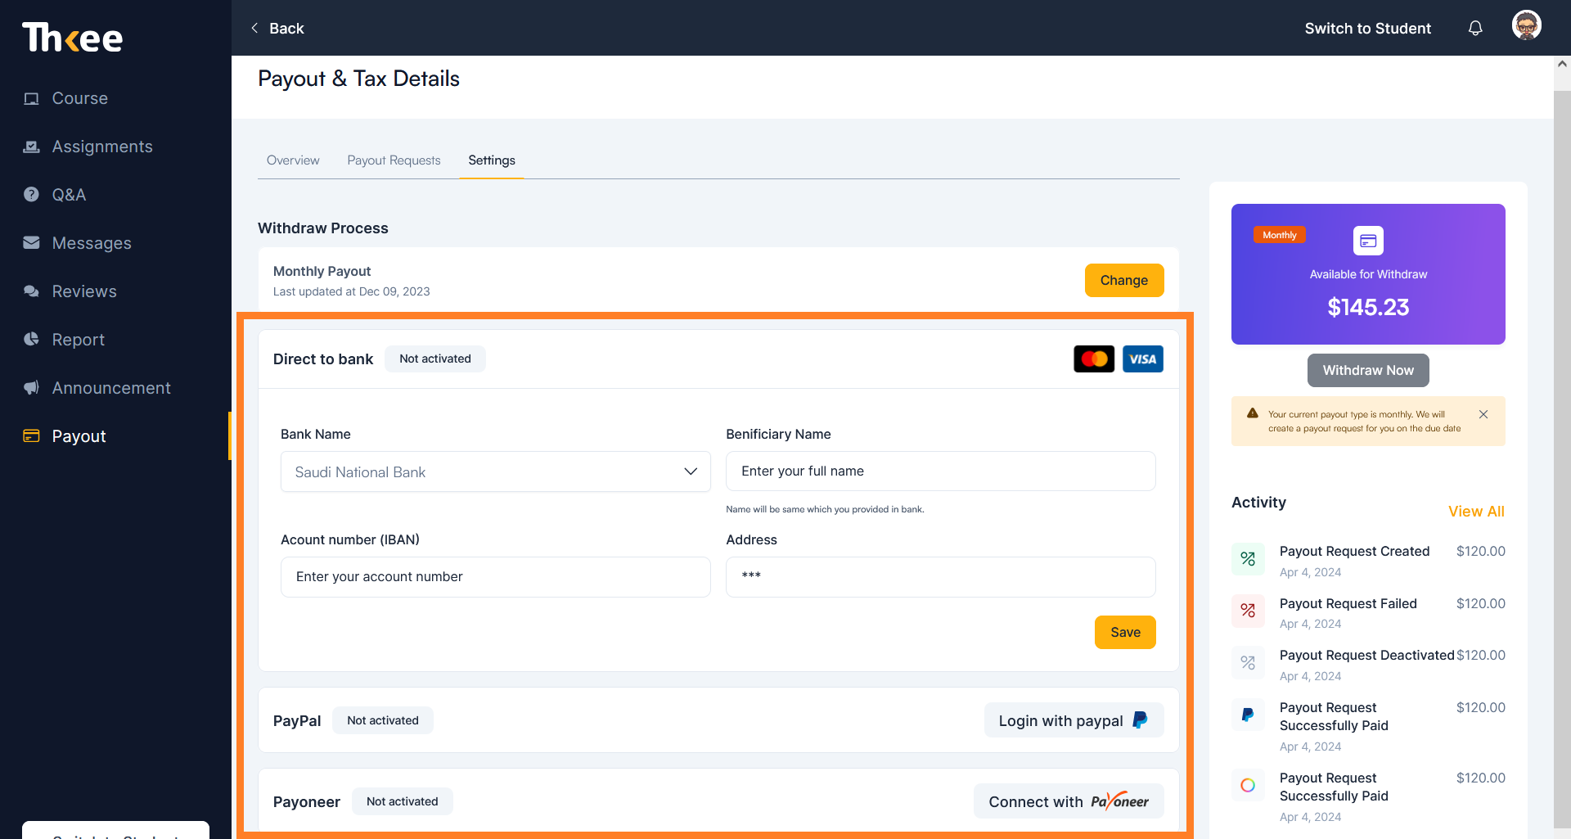Switch to the Overview tab
The image size is (1571, 839).
tap(293, 160)
